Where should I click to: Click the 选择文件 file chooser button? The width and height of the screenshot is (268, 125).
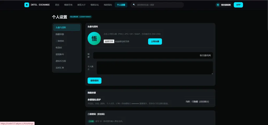click(x=109, y=41)
